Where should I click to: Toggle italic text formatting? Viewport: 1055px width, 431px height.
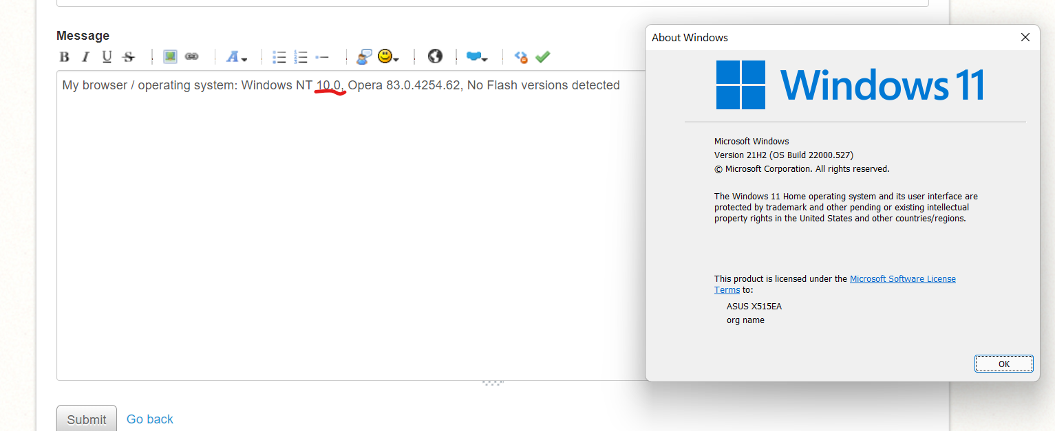[85, 57]
